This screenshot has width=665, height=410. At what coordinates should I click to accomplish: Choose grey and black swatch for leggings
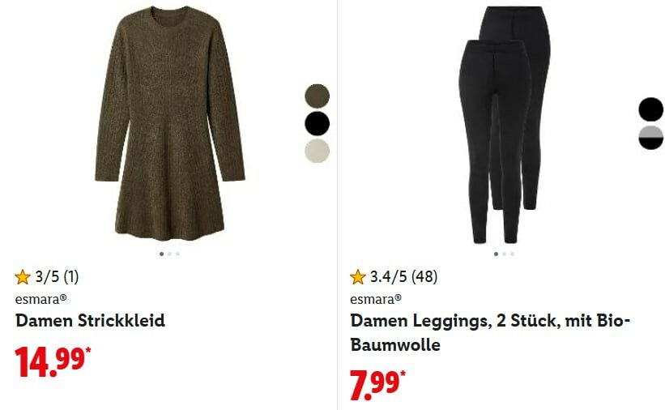651,138
